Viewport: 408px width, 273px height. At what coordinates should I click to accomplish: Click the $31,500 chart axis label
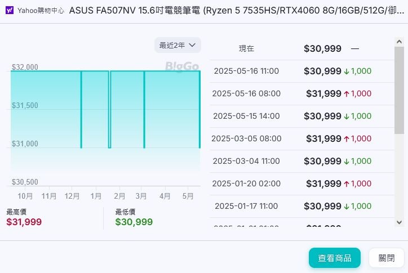[x=25, y=105]
